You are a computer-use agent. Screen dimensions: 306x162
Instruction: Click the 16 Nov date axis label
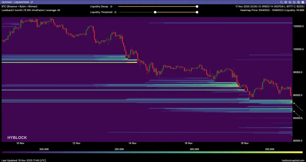tap(188, 143)
